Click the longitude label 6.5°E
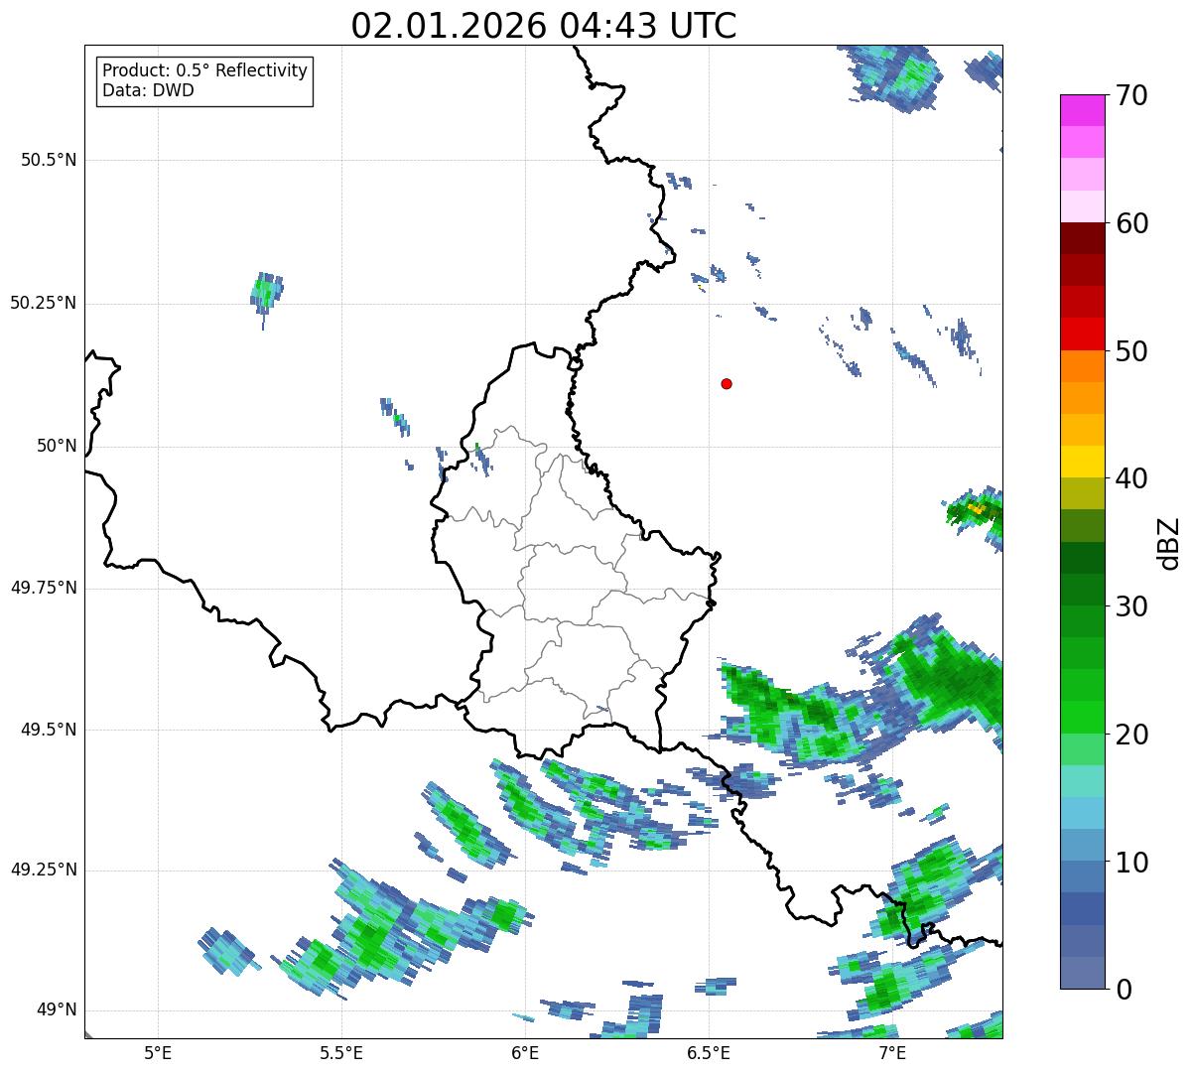 tap(709, 1052)
